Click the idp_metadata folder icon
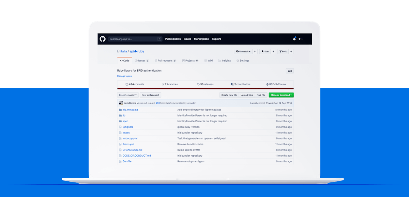This screenshot has width=409, height=197. click(x=120, y=110)
